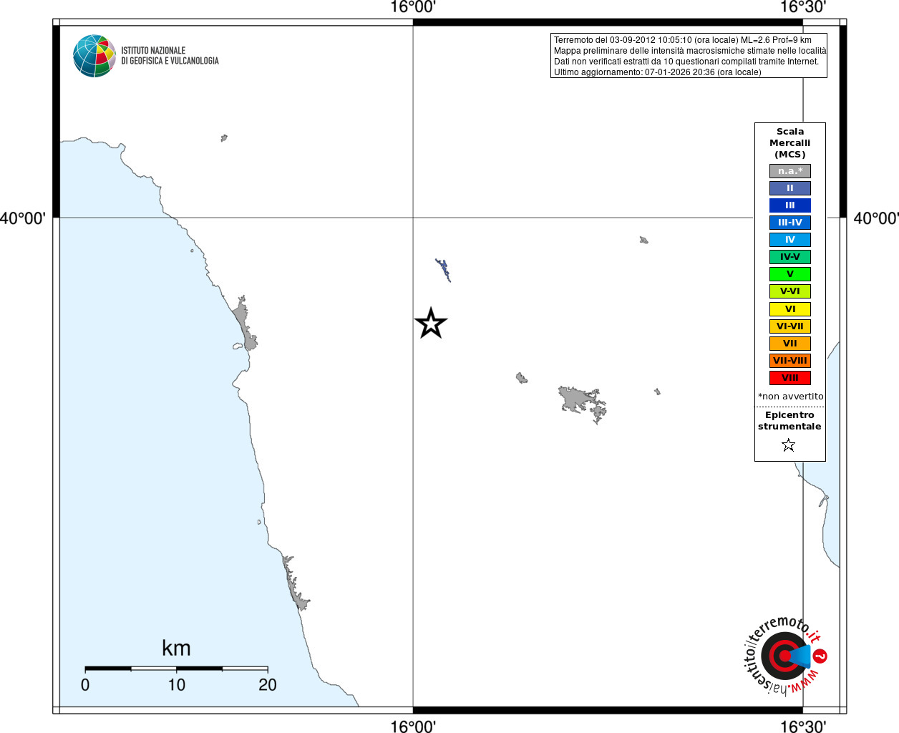This screenshot has width=899, height=733.
Task: Click the epicenter star on the map
Action: [431, 324]
